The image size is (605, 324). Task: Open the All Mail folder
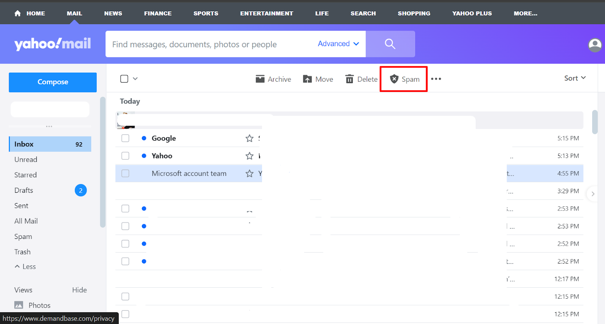[26, 221]
